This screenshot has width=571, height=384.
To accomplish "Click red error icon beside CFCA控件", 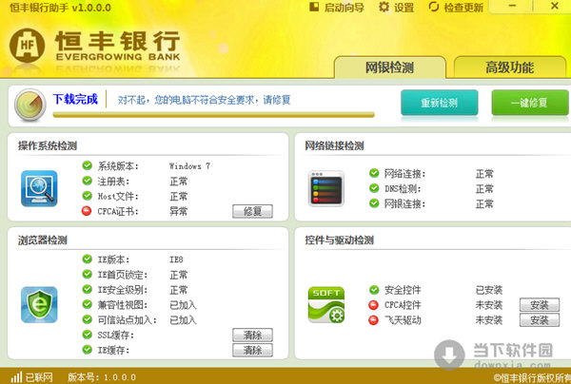I will (373, 305).
